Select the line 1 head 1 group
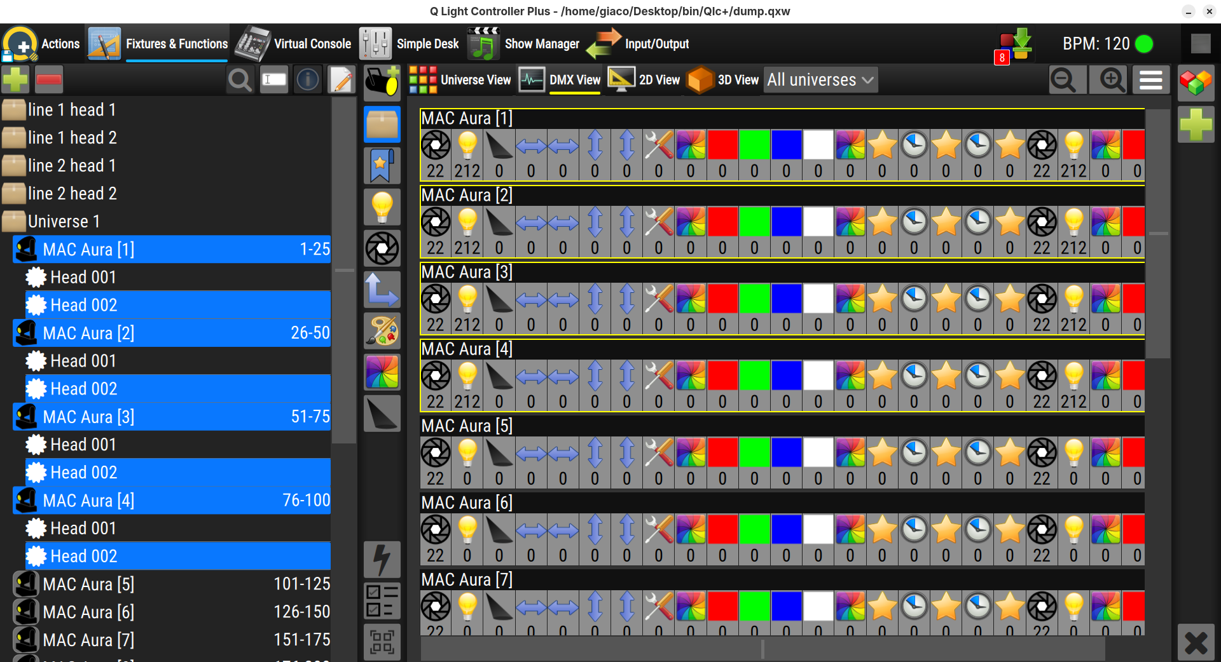Viewport: 1221px width, 662px height. point(165,110)
